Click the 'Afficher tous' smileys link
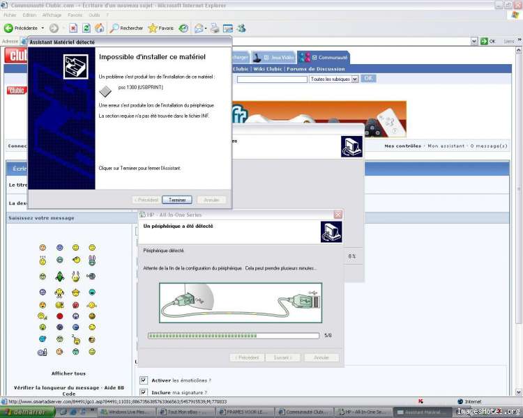 coord(69,373)
